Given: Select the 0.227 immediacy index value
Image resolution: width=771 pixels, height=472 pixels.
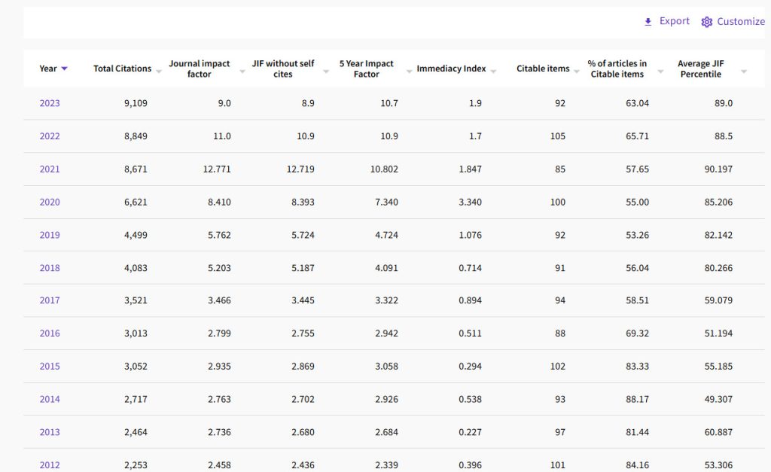Looking at the screenshot, I should point(470,432).
